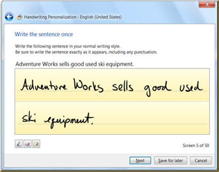Cancel the handwriting wizard
This screenshot has height=172, width=219.
(x=201, y=161)
